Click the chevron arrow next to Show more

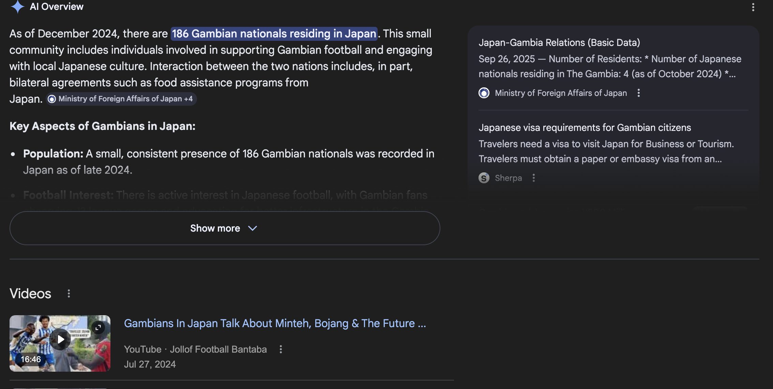pos(253,228)
